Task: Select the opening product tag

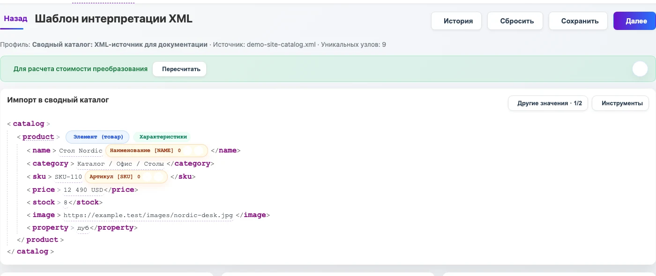Action: tap(38, 137)
